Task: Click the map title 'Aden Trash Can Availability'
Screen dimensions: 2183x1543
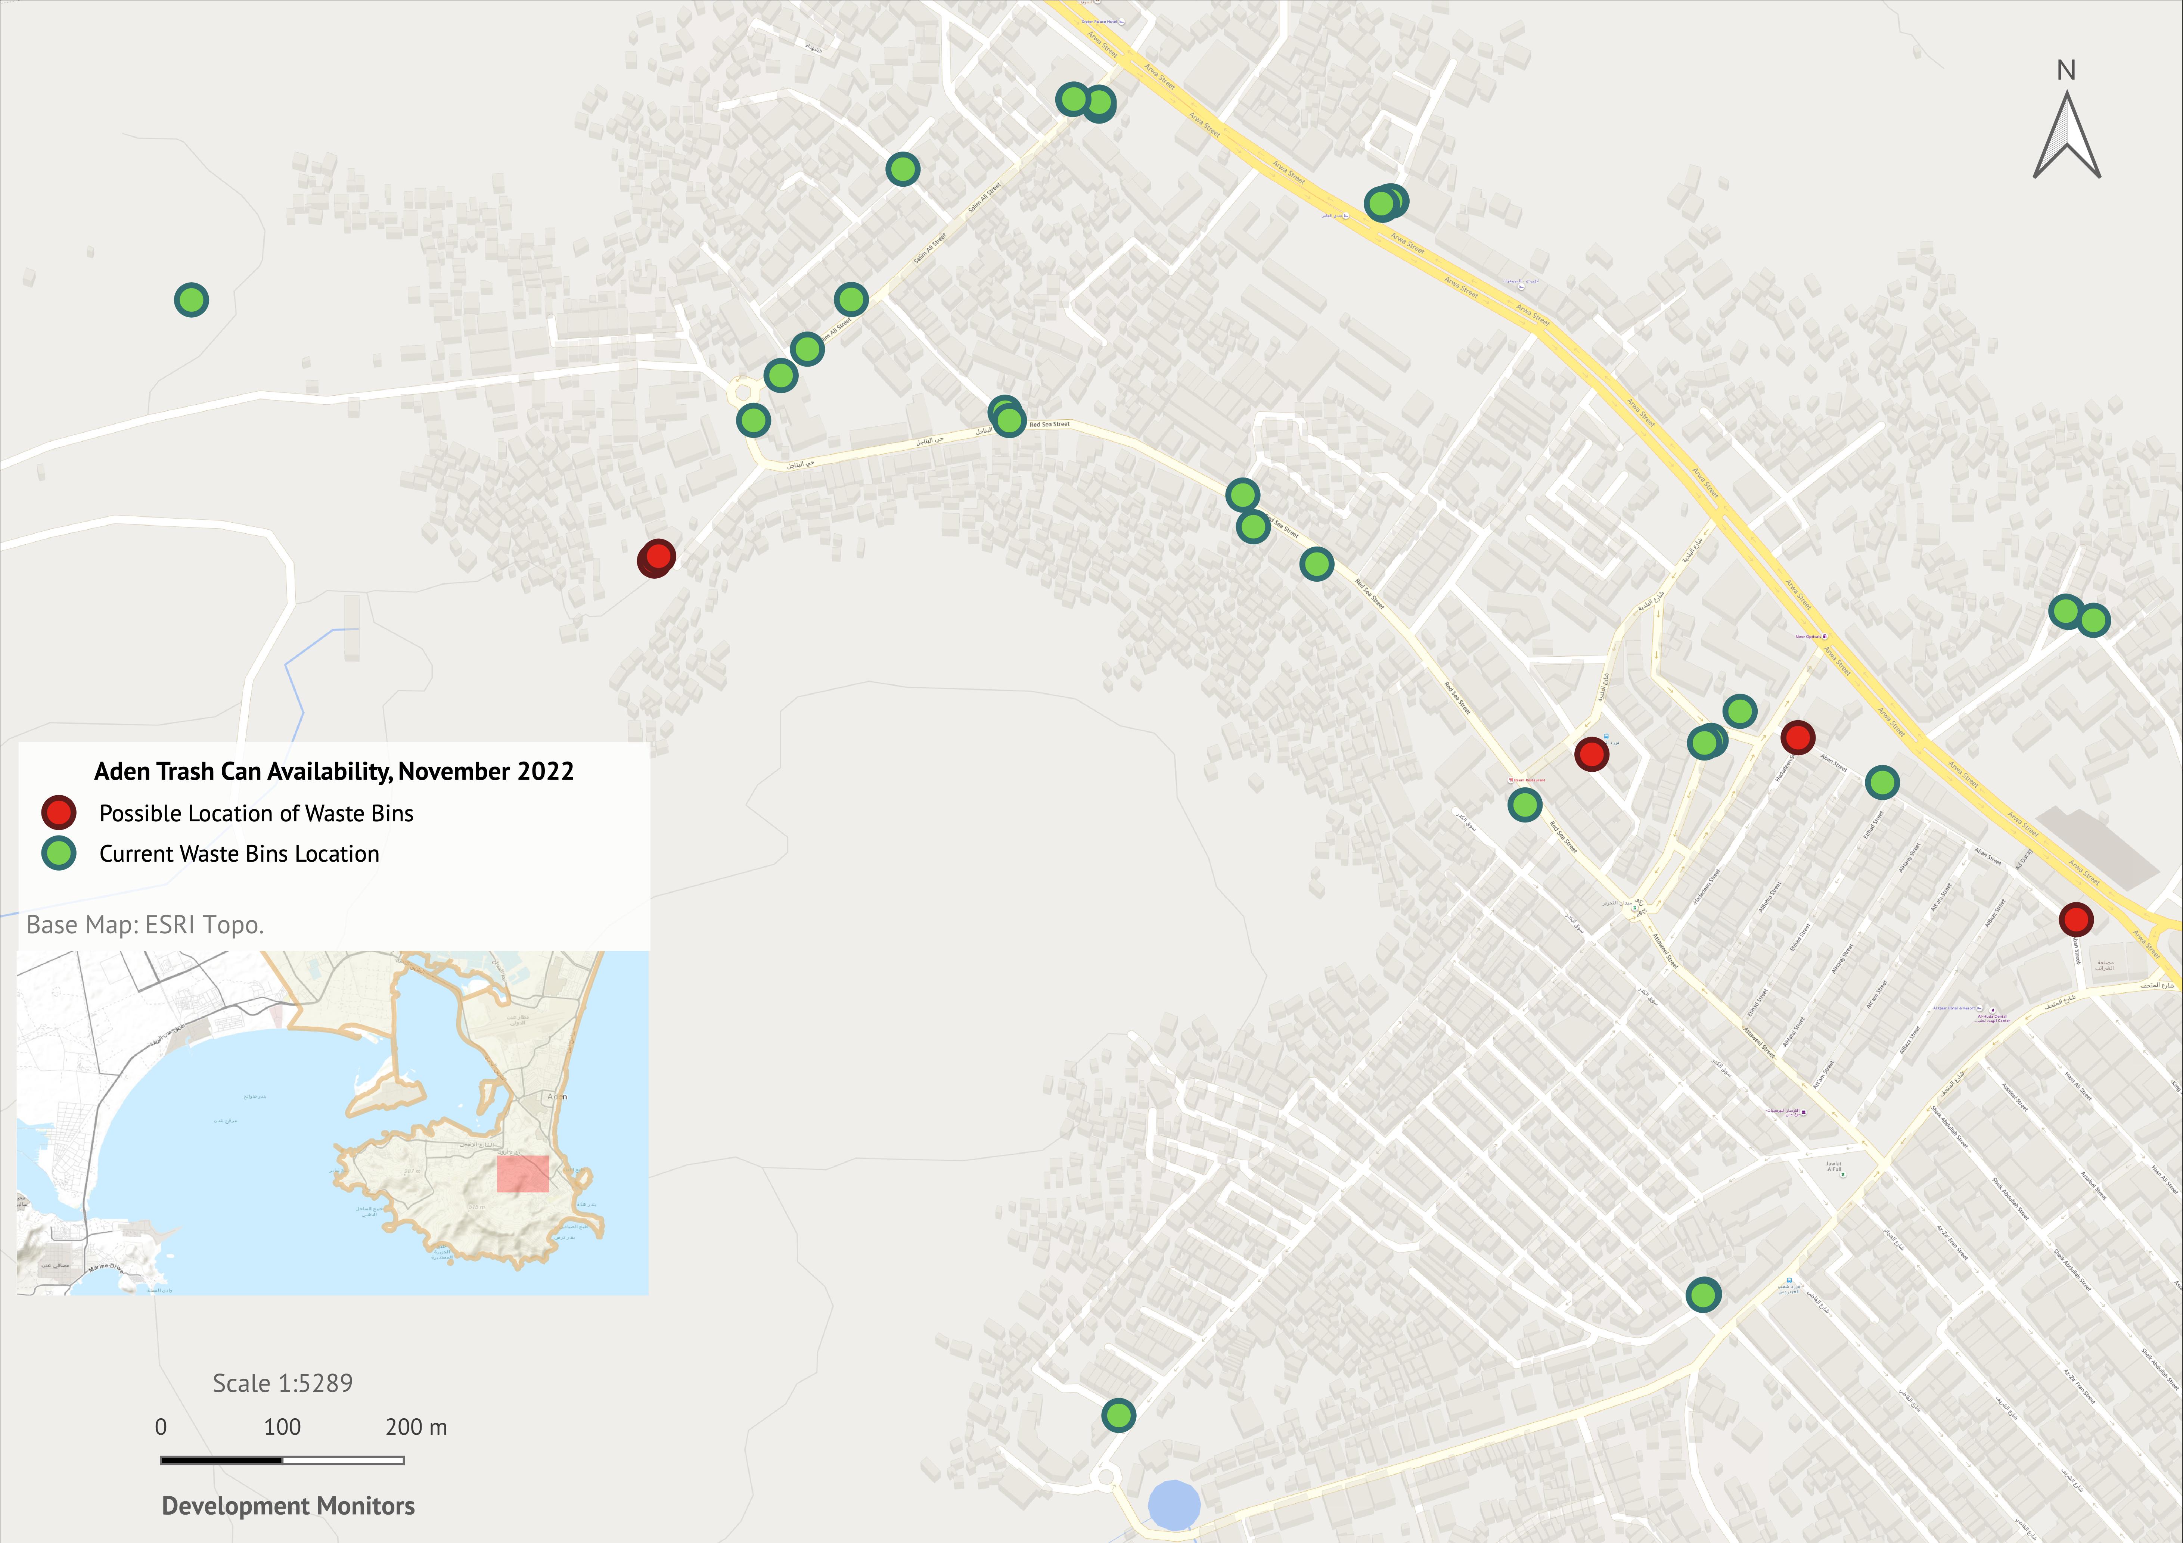Action: point(334,771)
